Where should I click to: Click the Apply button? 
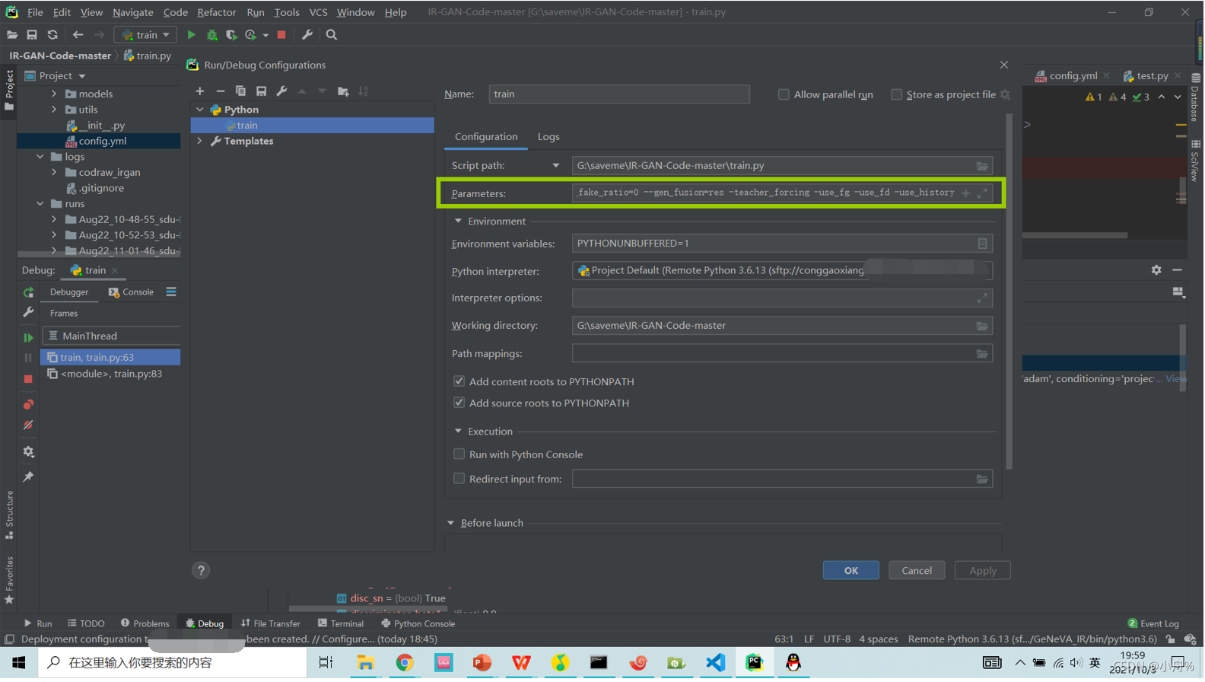[x=982, y=571]
